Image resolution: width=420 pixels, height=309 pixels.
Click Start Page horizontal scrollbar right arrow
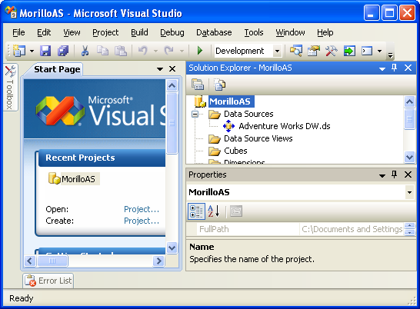point(158,261)
